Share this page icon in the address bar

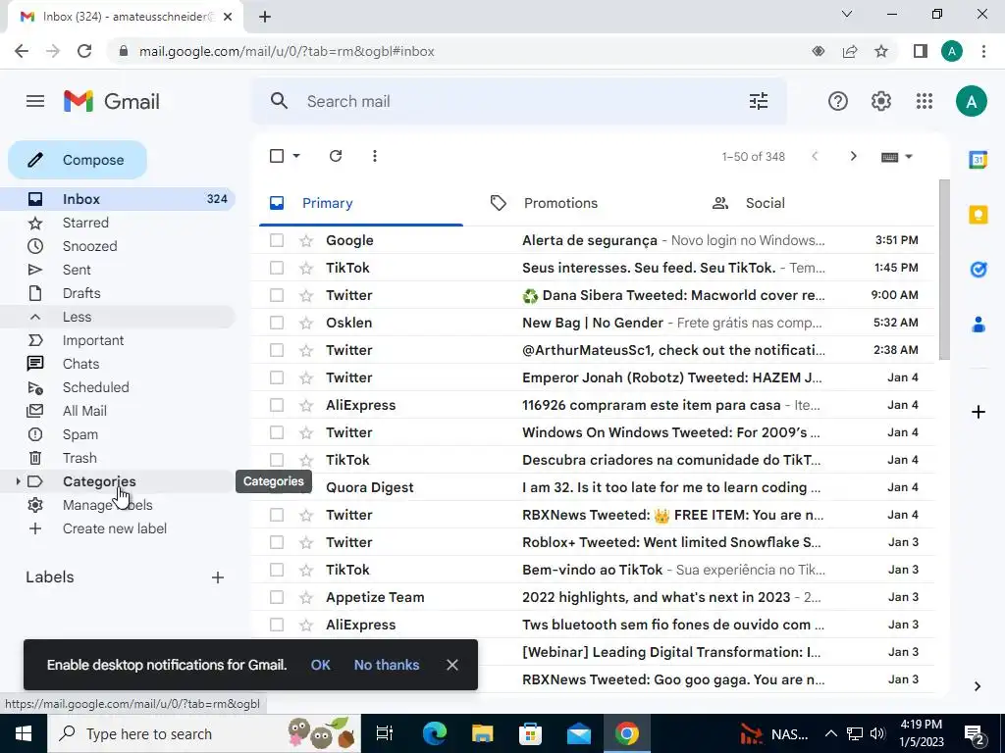[850, 51]
